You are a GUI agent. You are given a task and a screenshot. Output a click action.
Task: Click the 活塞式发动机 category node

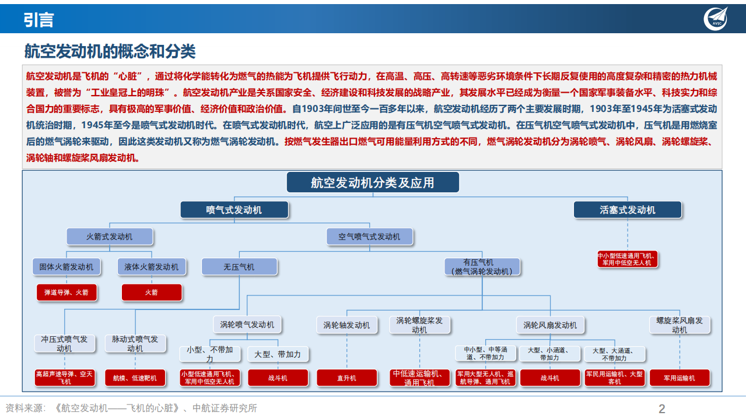[x=628, y=210]
